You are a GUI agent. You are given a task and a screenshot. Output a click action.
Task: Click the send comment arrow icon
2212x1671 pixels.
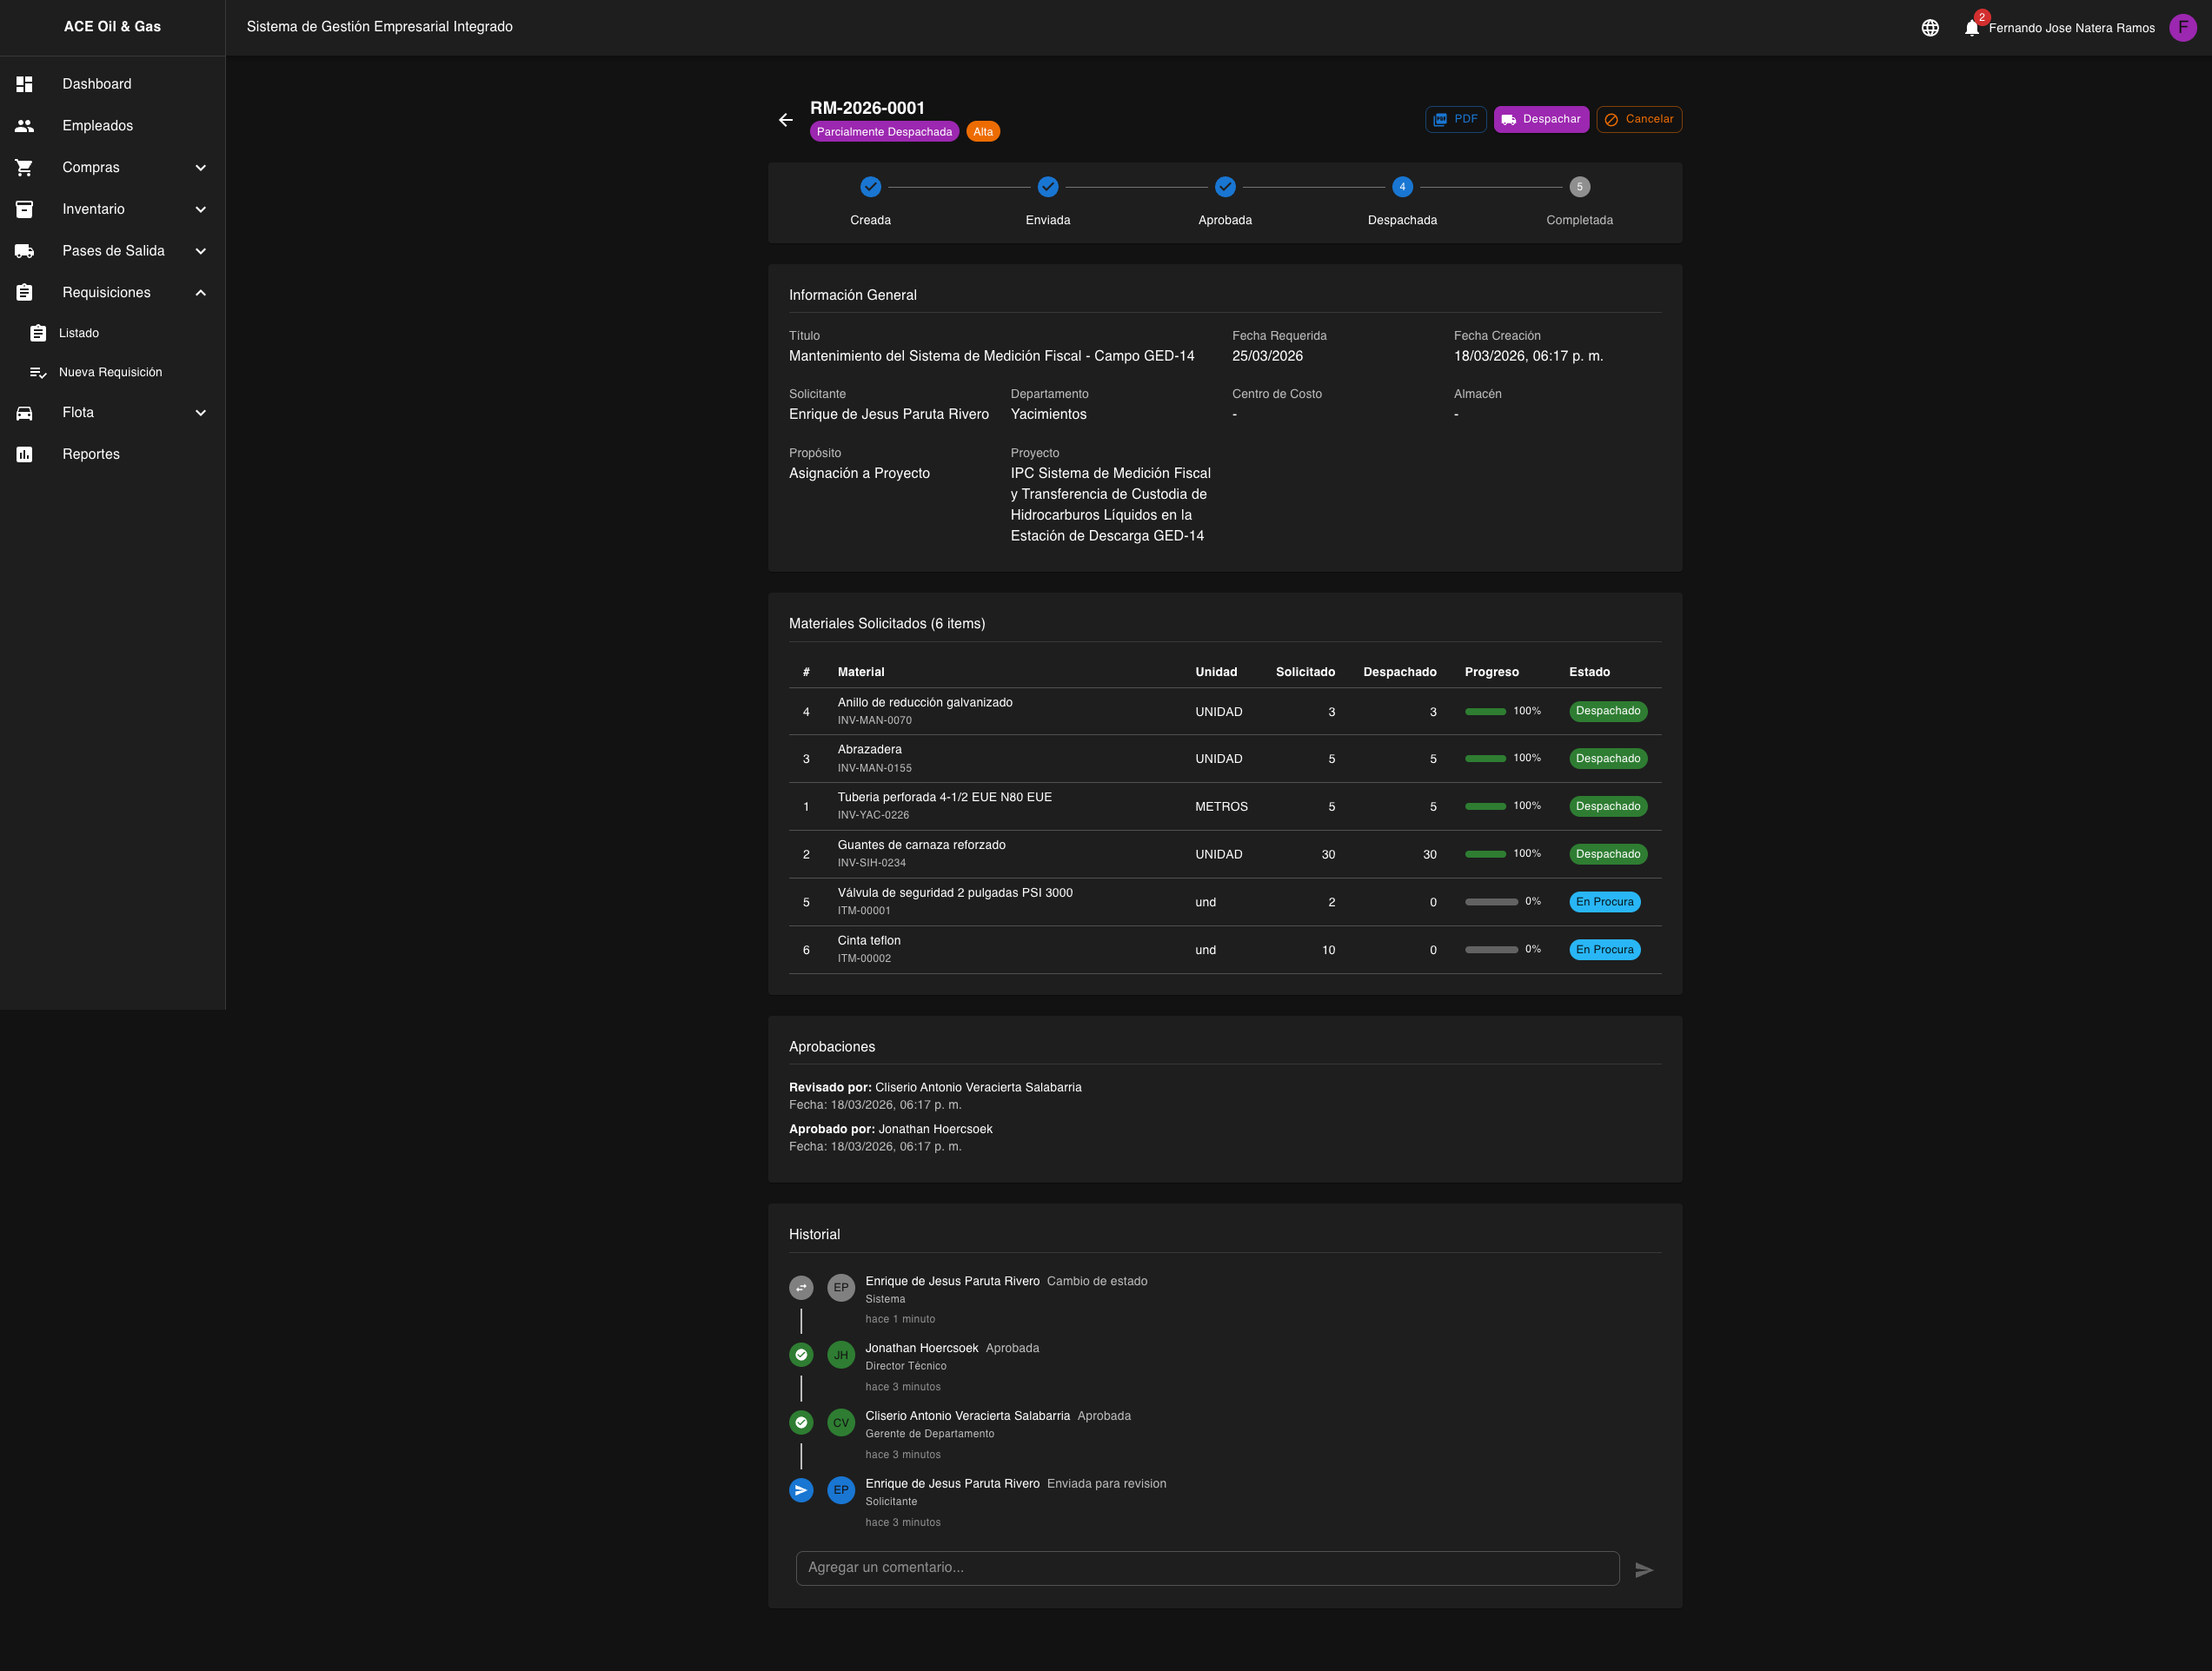tap(1643, 1570)
